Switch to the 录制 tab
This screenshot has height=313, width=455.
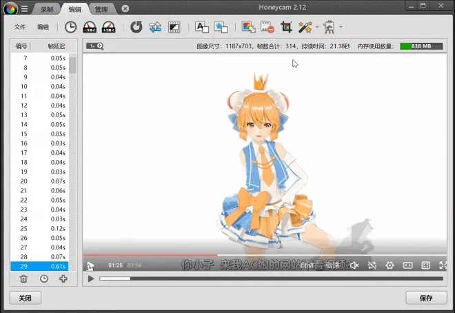coord(47,10)
